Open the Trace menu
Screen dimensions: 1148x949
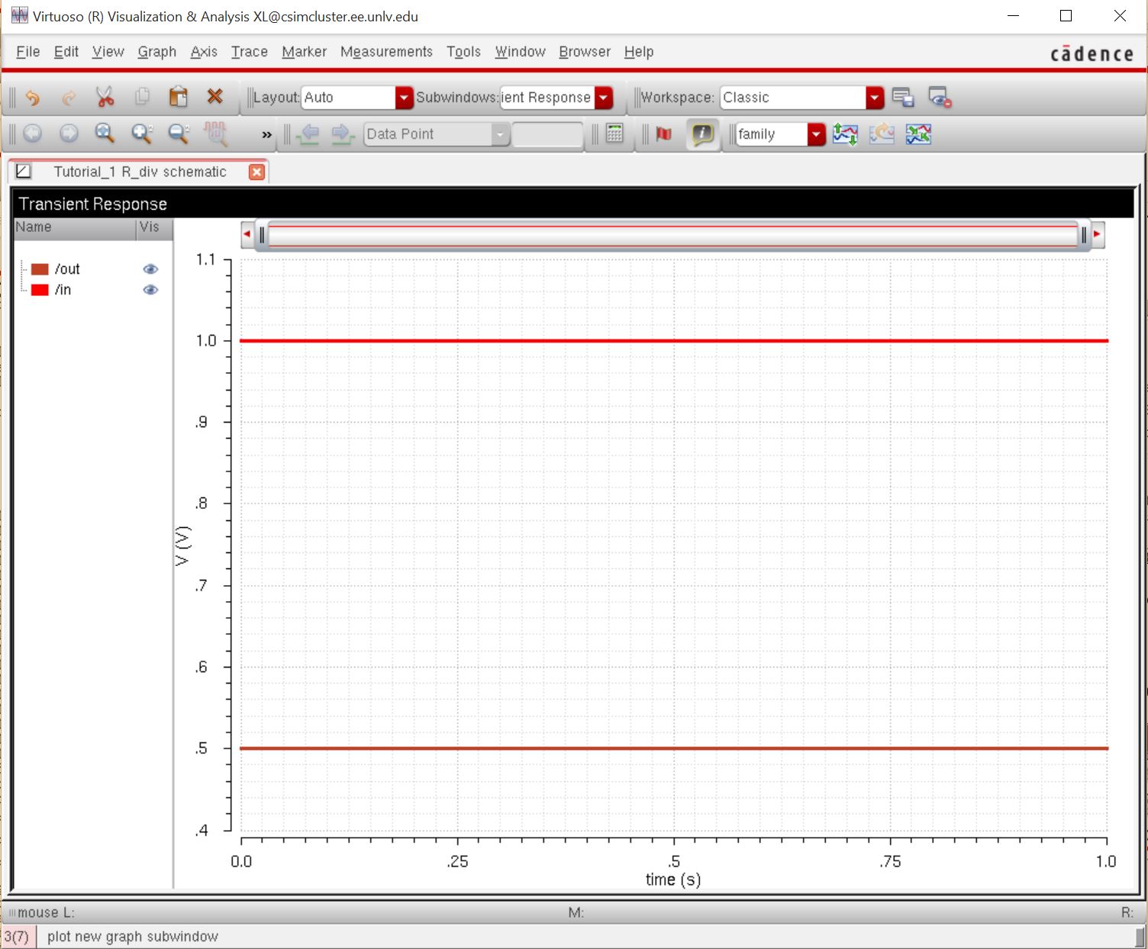(249, 52)
